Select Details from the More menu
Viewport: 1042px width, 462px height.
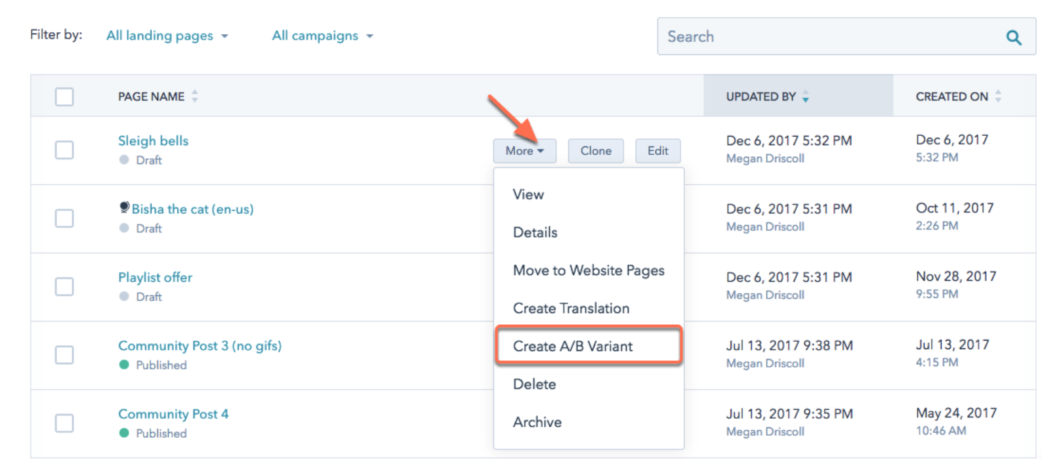[535, 232]
